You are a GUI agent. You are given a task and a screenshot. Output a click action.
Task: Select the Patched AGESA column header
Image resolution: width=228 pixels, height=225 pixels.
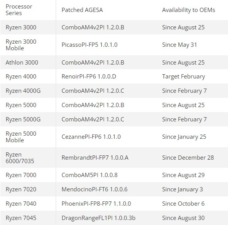coord(82,10)
